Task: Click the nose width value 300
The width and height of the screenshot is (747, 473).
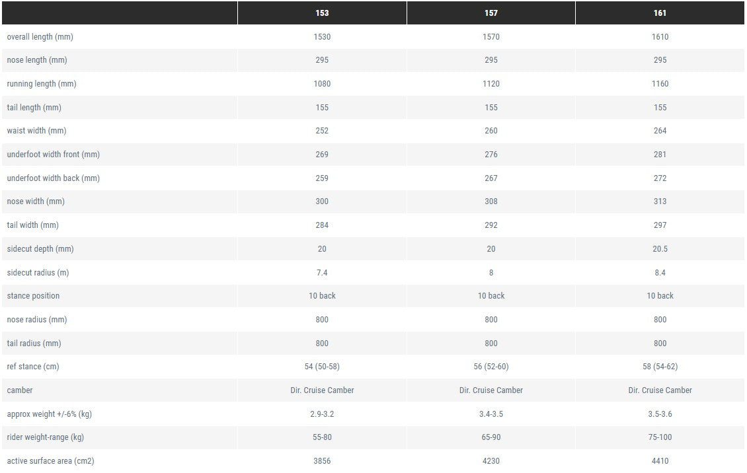Action: tap(322, 201)
